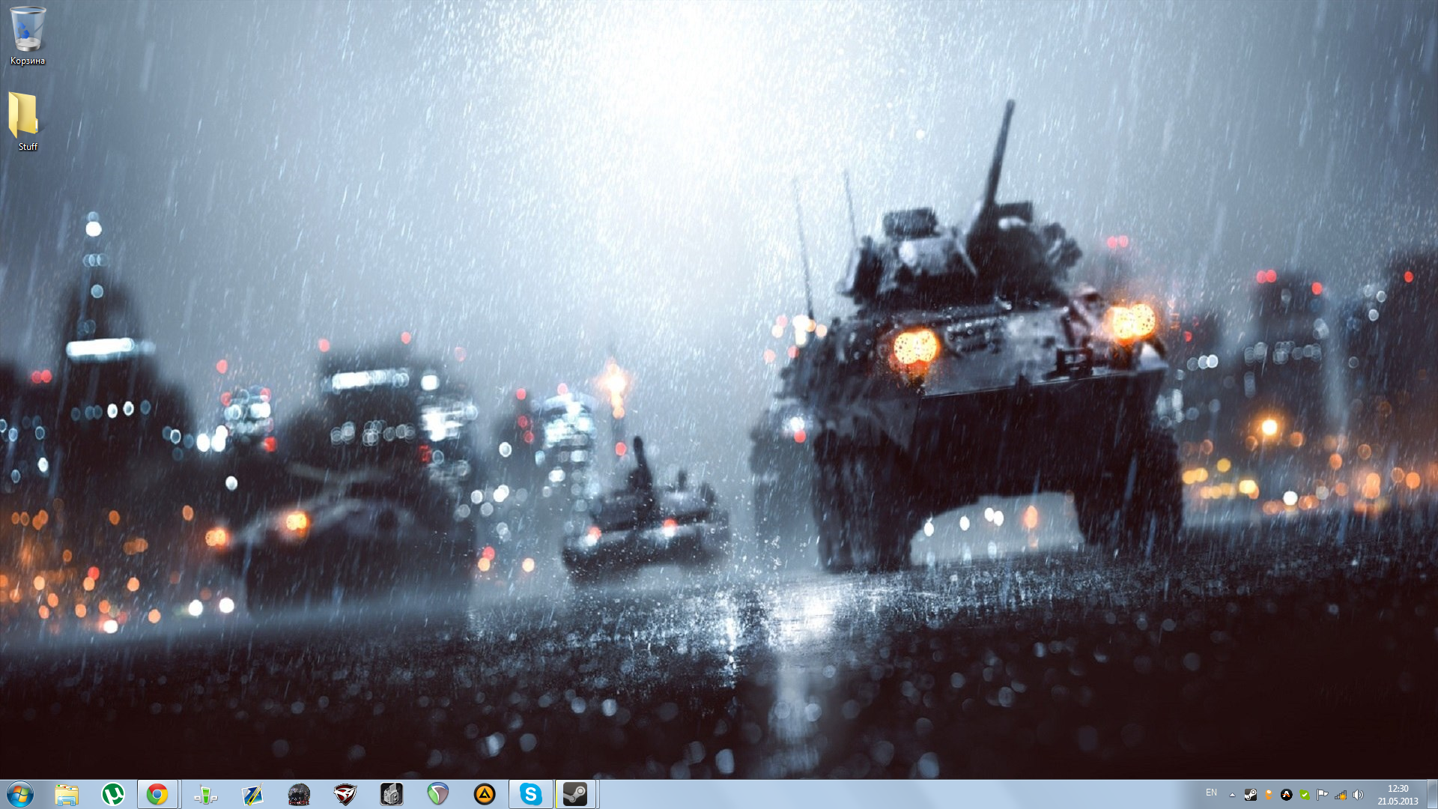The image size is (1438, 809).
Task: Click the Show desktop button strip
Action: [1432, 794]
